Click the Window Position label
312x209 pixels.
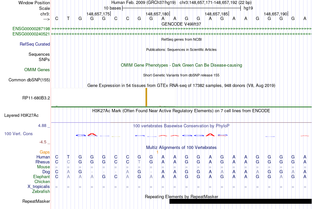tap(34, 3)
